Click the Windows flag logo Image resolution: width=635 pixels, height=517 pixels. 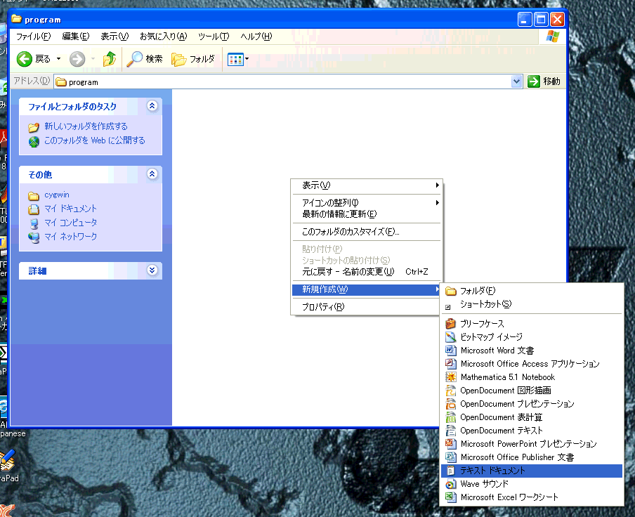pos(552,37)
